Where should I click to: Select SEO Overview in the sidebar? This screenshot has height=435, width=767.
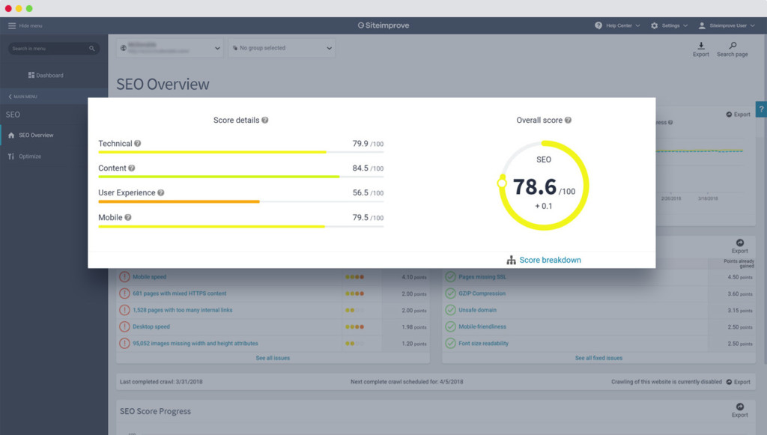34,135
